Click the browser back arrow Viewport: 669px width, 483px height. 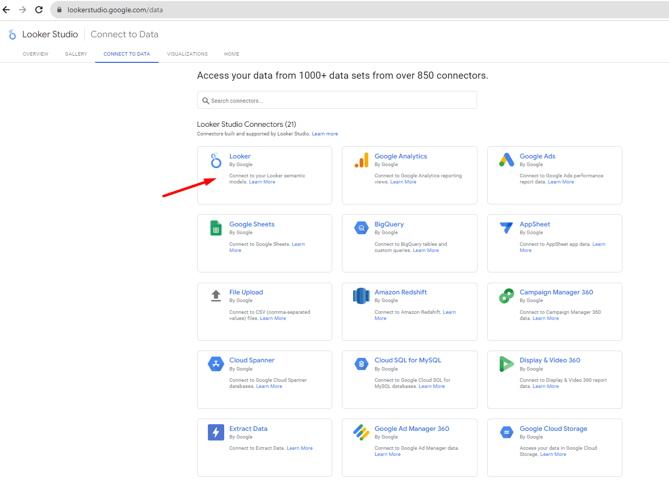(6, 10)
